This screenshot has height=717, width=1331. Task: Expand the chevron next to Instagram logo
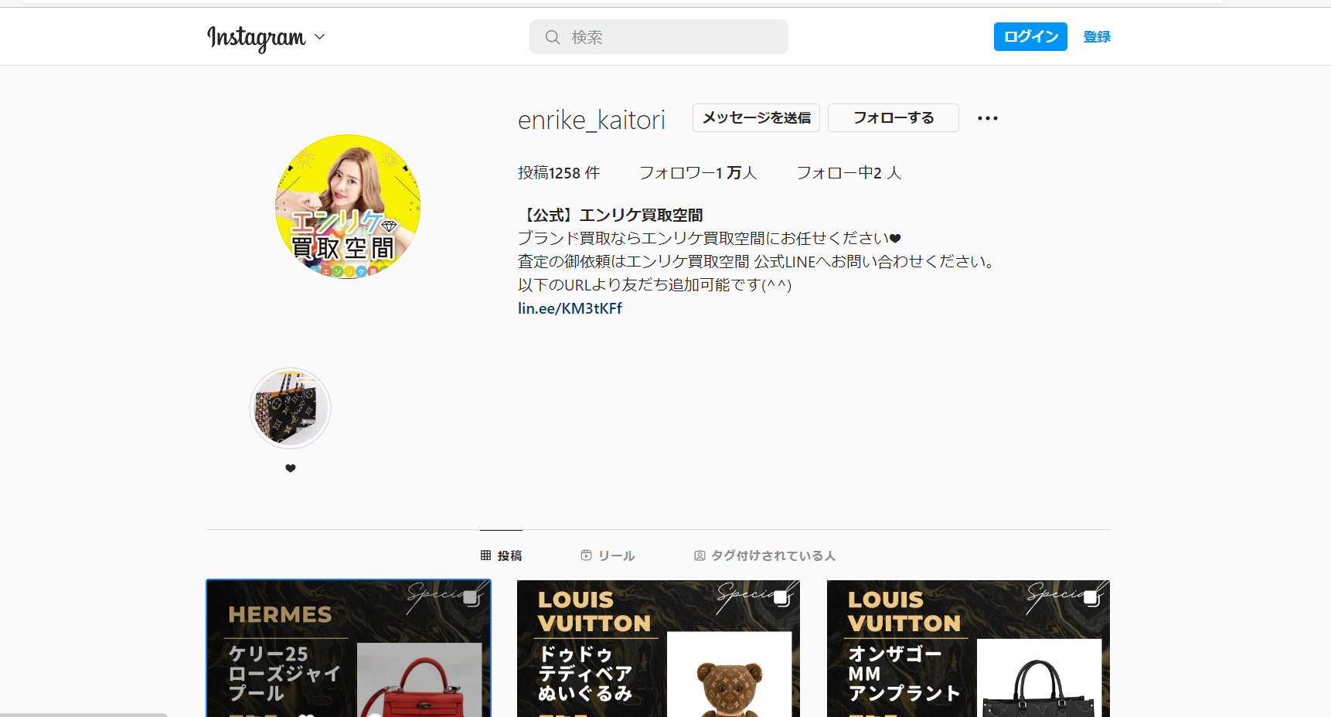pyautogui.click(x=320, y=36)
